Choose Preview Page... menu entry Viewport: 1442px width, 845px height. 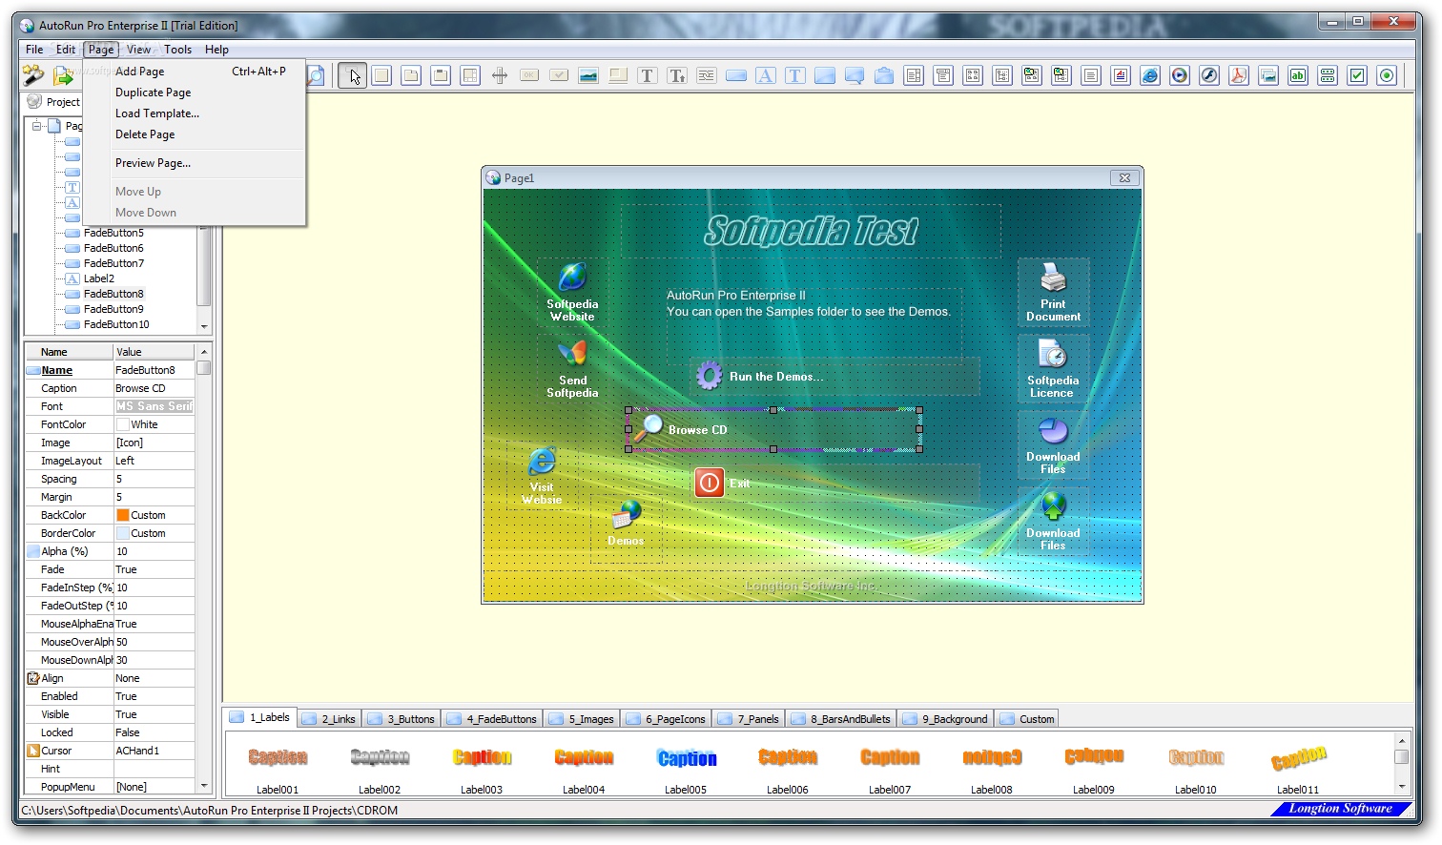tap(195, 163)
